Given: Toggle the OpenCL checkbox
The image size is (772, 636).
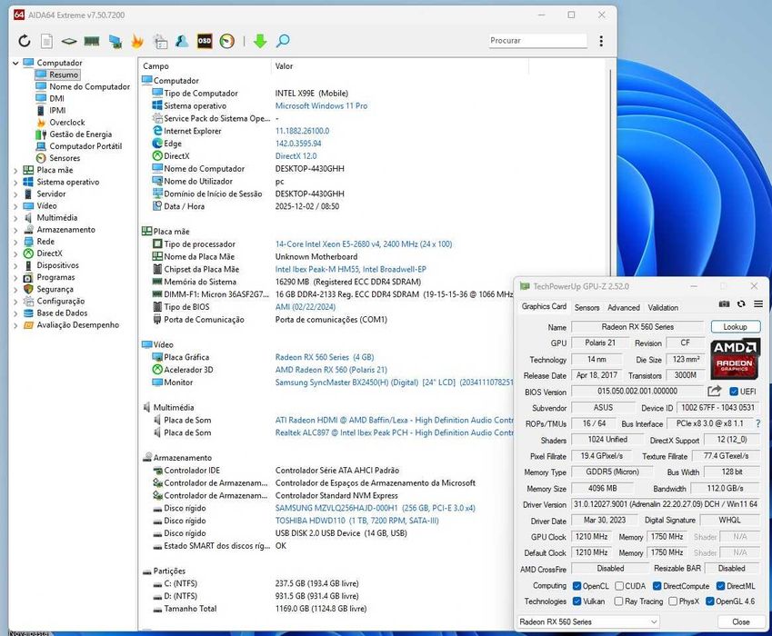Looking at the screenshot, I should pos(577,586).
